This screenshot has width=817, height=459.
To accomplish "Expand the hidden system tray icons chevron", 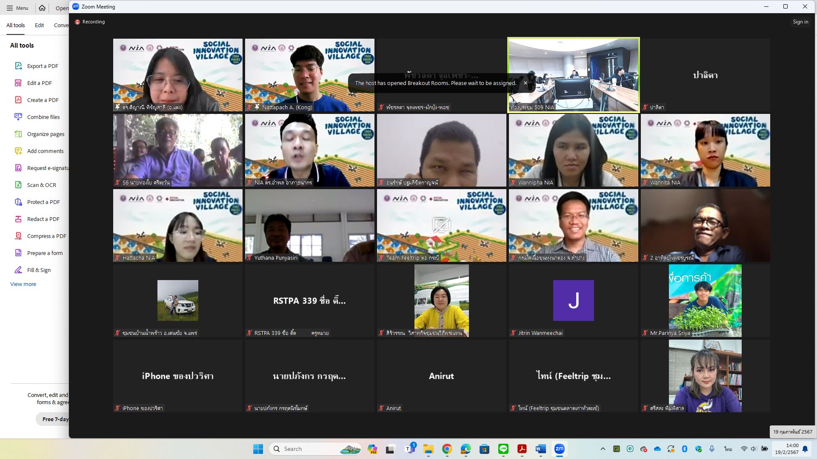I will 603,449.
